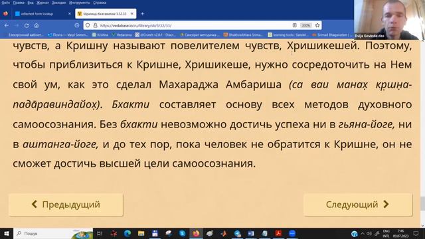Toggle reader view icon in address bar
This screenshot has width=425, height=239.
pos(295,25)
